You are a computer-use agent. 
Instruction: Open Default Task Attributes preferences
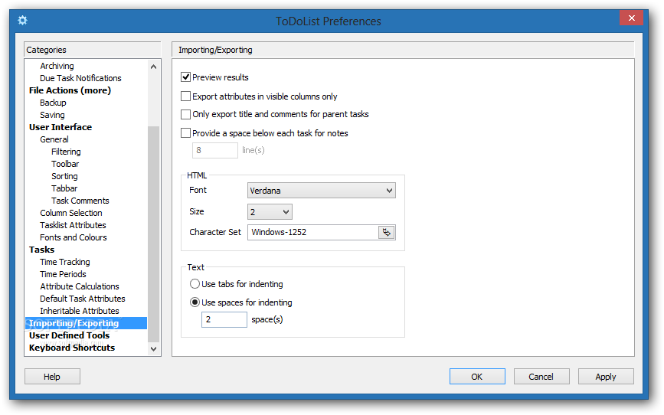pos(83,299)
